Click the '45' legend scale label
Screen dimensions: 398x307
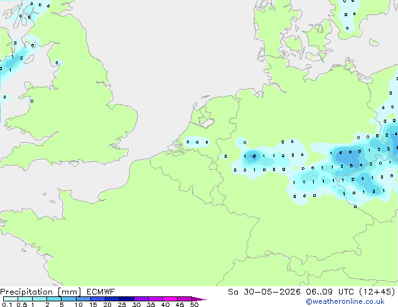click(x=180, y=304)
